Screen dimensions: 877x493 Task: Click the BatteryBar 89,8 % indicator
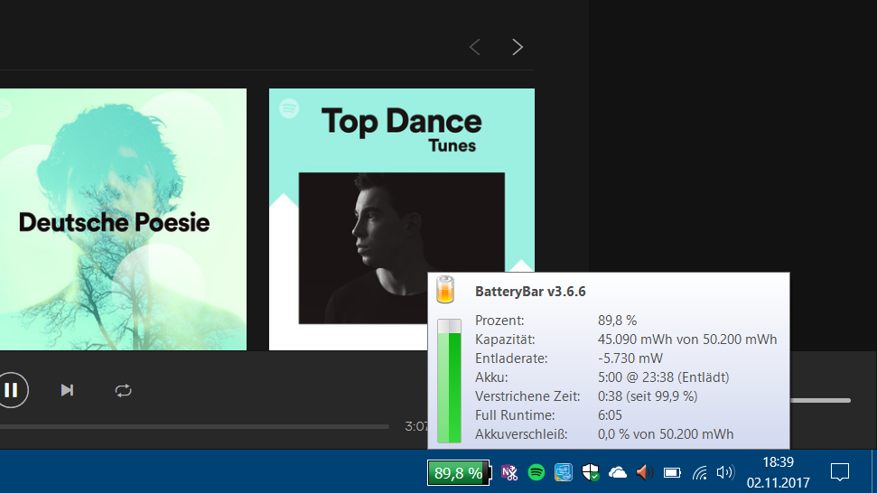pyautogui.click(x=459, y=473)
